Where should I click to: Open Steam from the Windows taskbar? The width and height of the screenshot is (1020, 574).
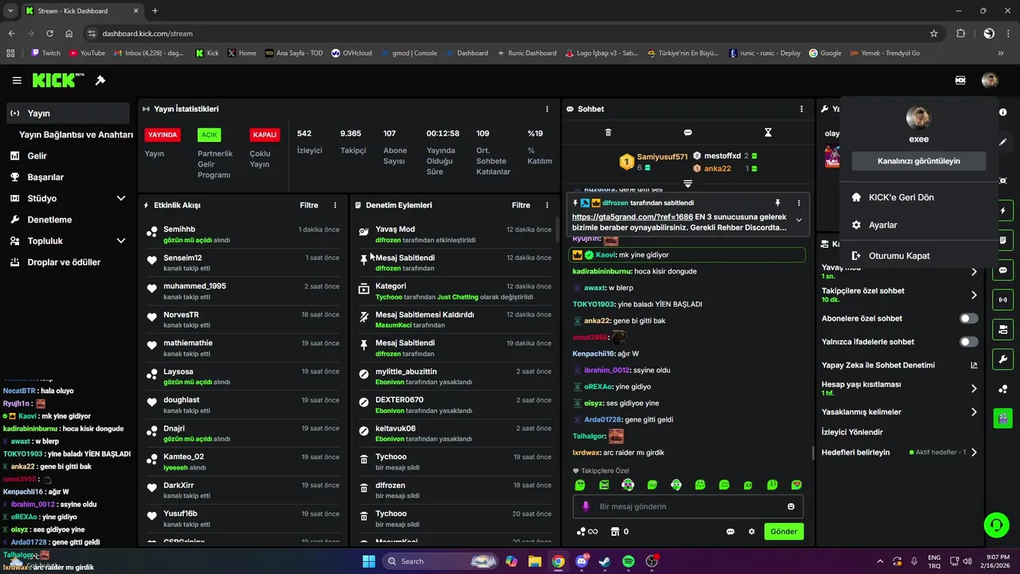[605, 561]
